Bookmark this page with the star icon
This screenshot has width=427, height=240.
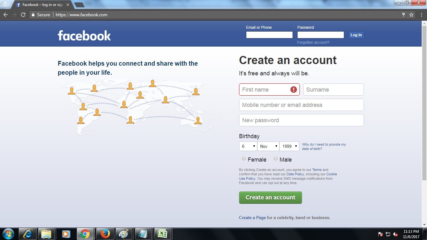click(x=411, y=15)
